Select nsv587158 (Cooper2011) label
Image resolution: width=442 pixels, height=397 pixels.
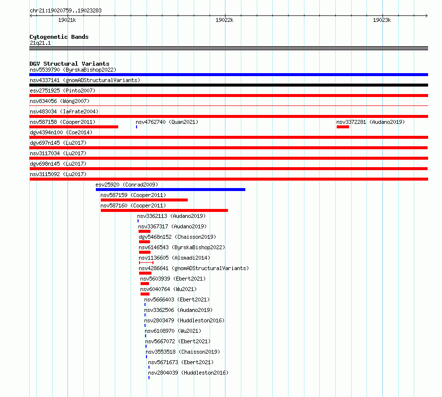click(x=63, y=122)
